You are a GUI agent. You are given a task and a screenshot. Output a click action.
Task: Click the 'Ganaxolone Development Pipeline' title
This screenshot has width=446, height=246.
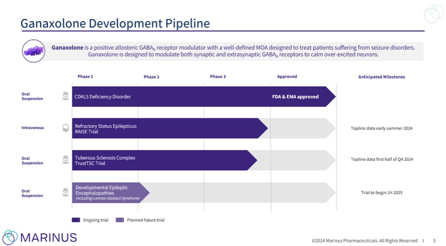click(x=115, y=23)
